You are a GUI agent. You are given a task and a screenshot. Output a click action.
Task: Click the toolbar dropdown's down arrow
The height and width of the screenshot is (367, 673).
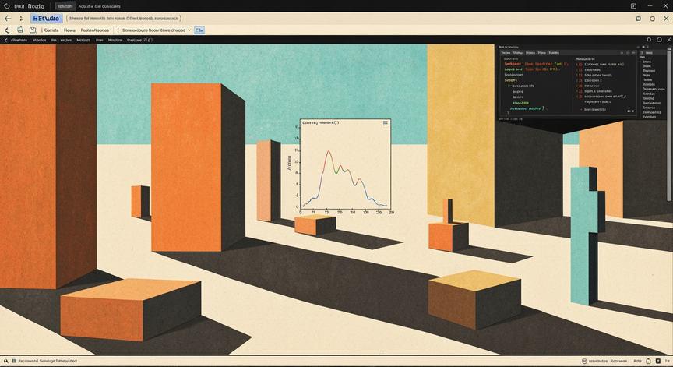(189, 30)
